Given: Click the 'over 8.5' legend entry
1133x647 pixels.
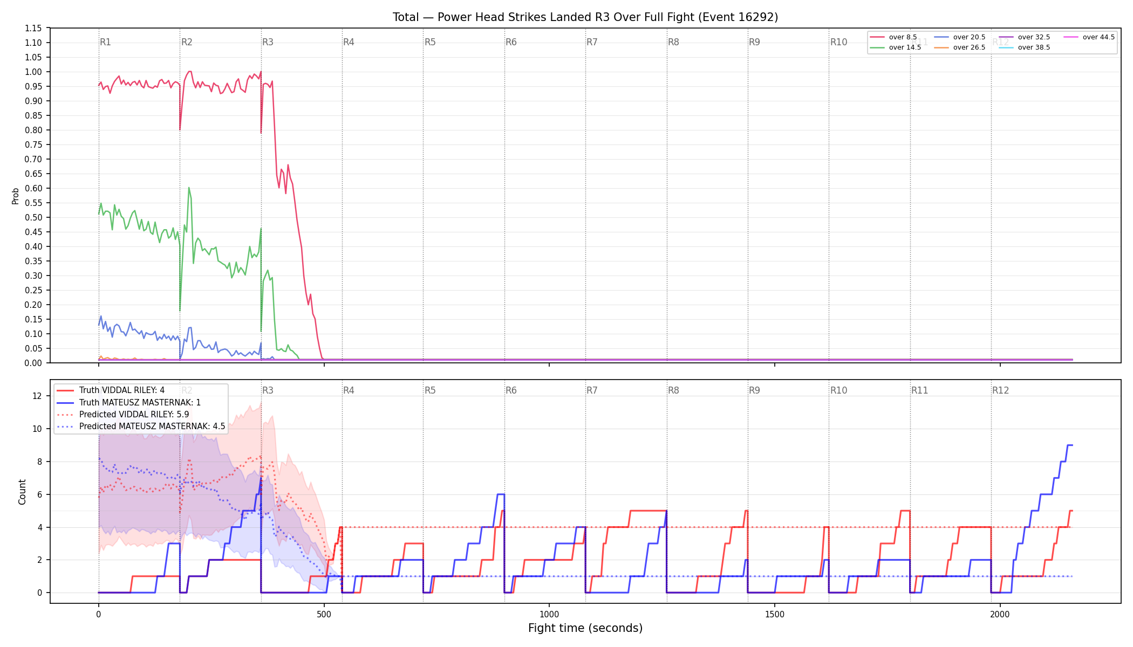Looking at the screenshot, I should coord(893,37).
